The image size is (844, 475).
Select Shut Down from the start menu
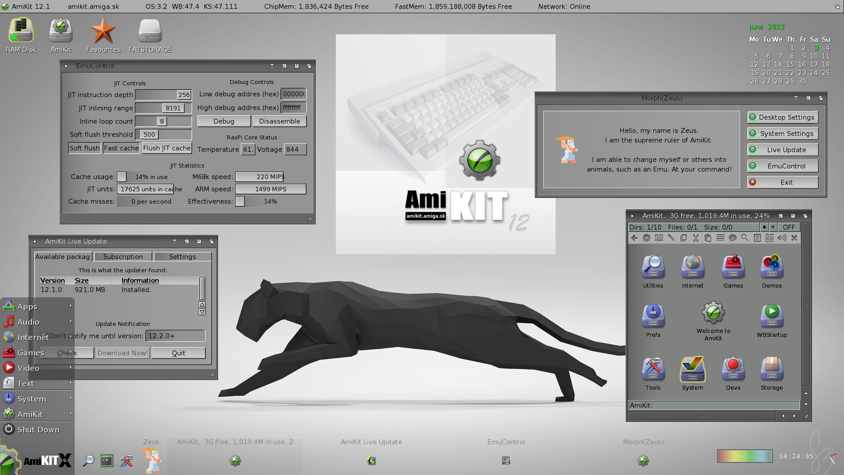coord(37,429)
